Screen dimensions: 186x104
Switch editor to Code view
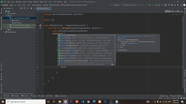168,12
